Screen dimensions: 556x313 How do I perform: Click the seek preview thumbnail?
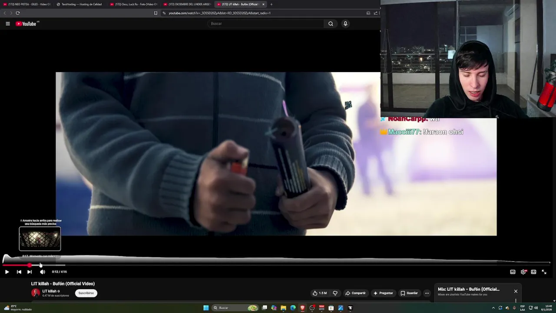pyautogui.click(x=40, y=239)
